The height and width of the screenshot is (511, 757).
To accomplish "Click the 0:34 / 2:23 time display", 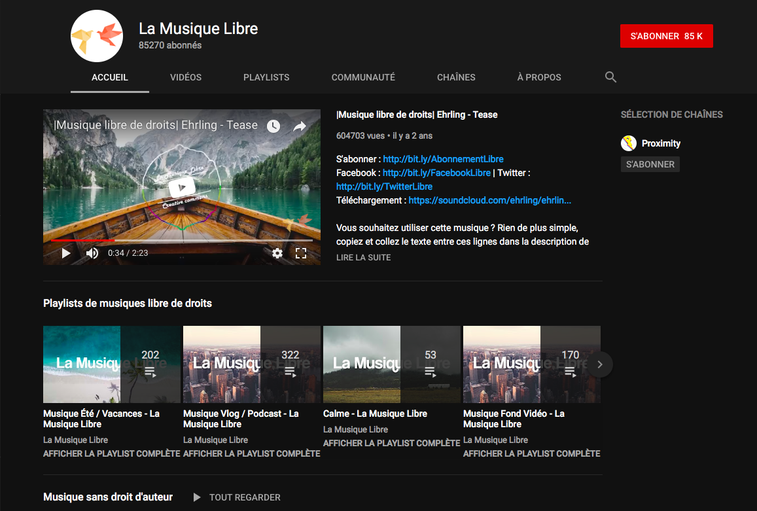I will [x=128, y=253].
